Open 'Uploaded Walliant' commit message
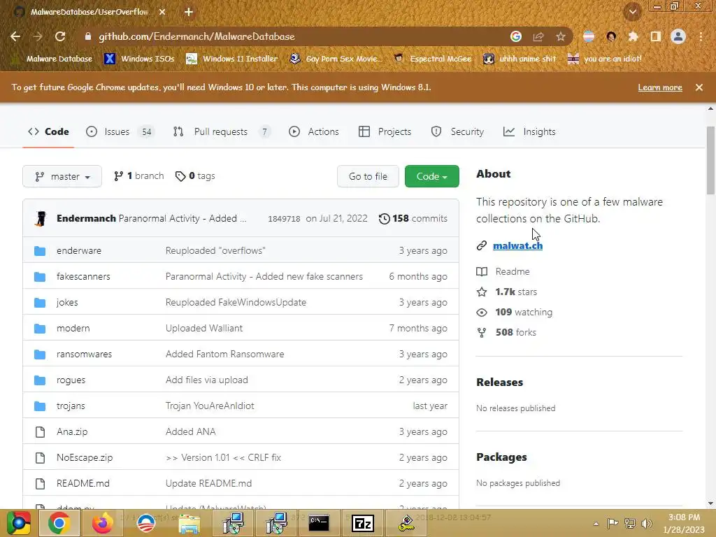The width and height of the screenshot is (716, 537). click(204, 328)
